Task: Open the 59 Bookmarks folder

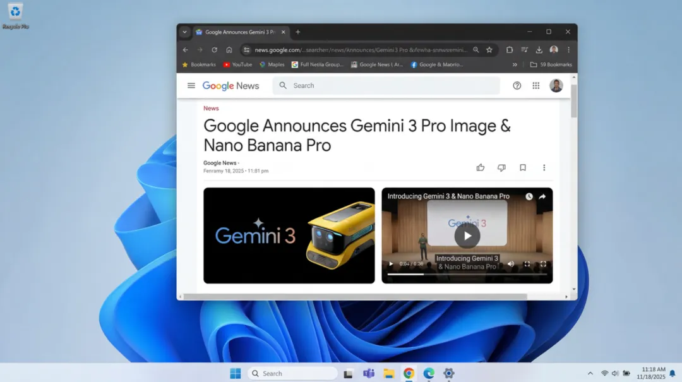Action: point(551,64)
